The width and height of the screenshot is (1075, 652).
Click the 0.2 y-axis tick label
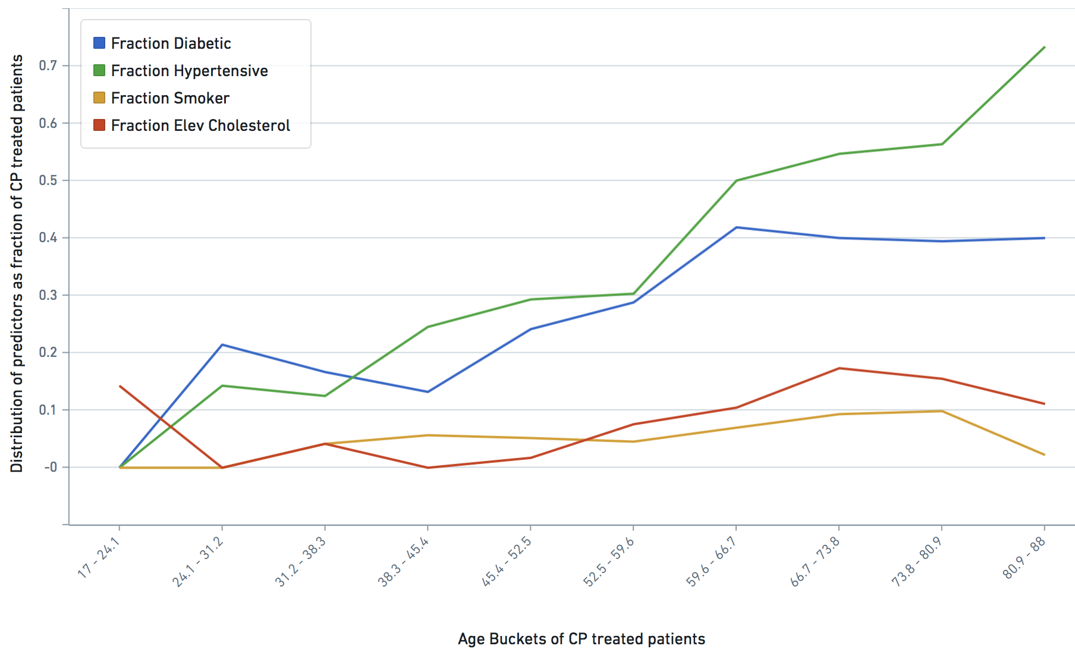pos(48,353)
